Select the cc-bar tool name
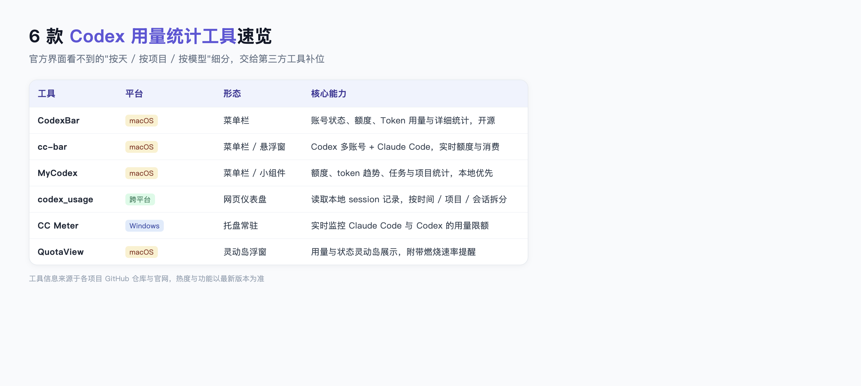The height and width of the screenshot is (386, 861). 52,147
